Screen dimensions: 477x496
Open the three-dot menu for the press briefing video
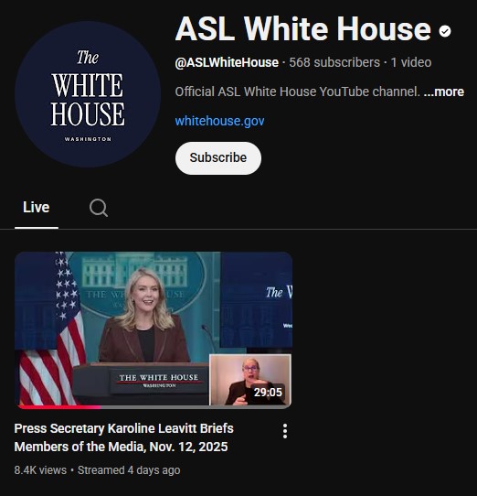[x=285, y=431]
